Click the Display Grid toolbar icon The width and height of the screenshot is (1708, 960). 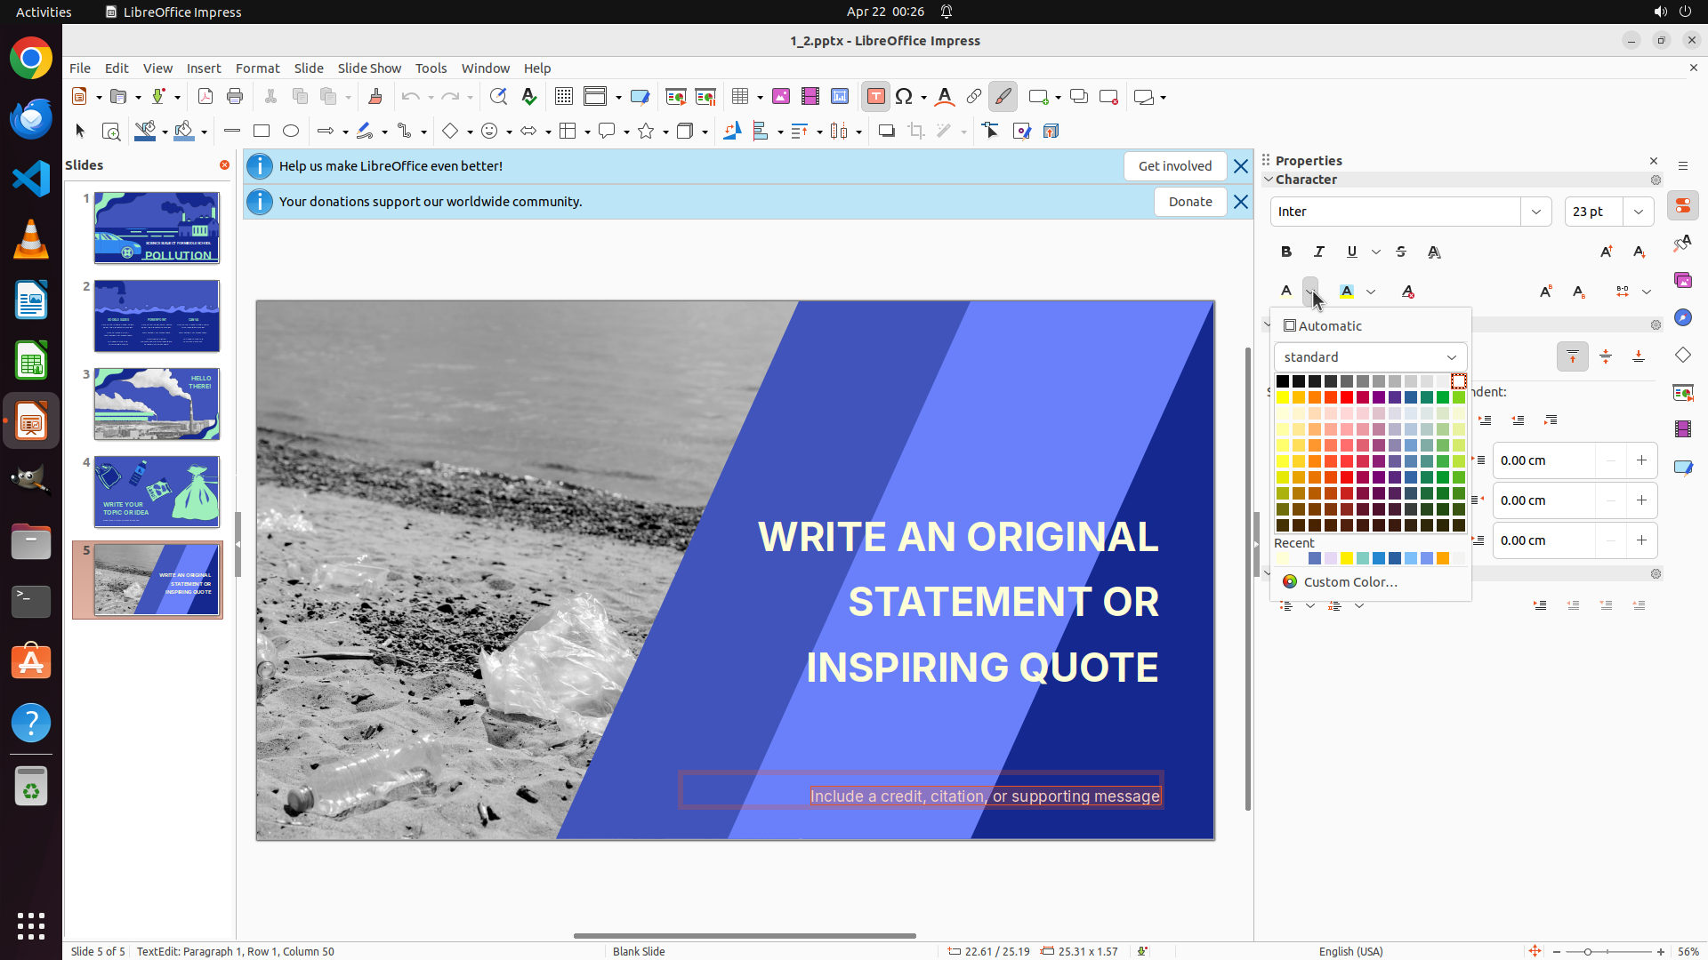pos(563,97)
